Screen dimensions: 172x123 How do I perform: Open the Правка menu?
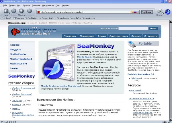pyautogui.click(x=12, y=5)
